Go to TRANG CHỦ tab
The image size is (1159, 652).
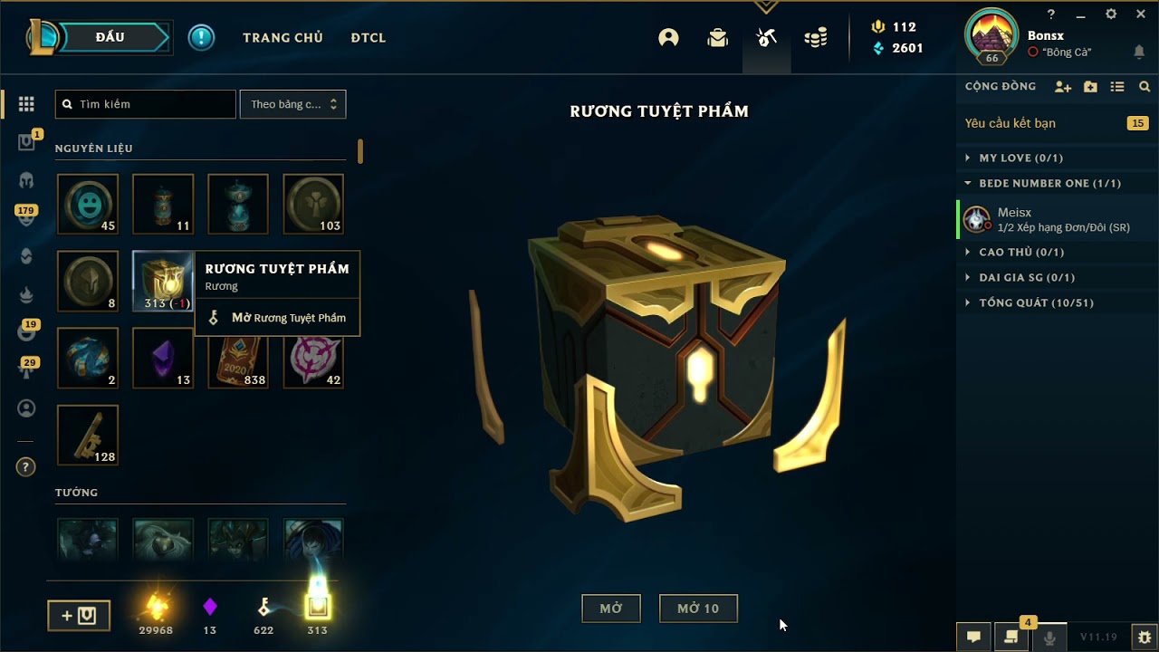click(283, 38)
